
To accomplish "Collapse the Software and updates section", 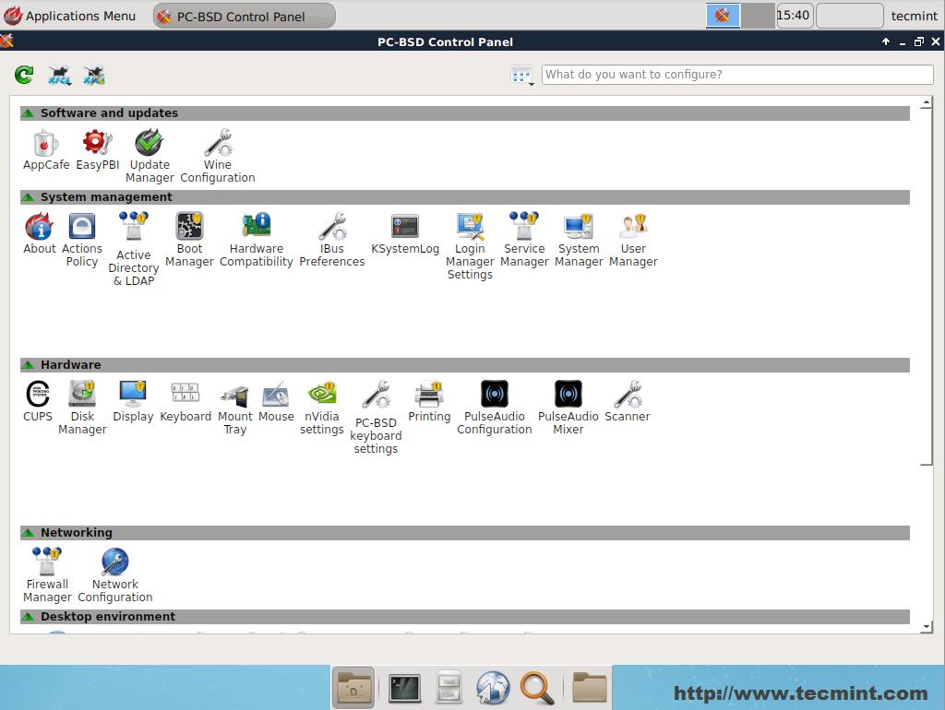I will pos(28,113).
